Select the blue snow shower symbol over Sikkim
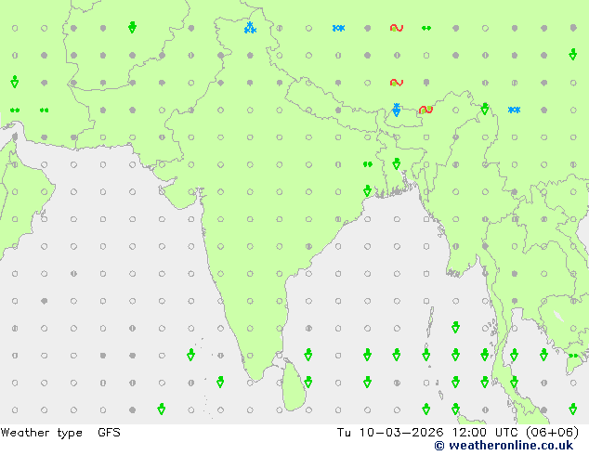Viewport: 589px width, 455px height. tap(397, 110)
